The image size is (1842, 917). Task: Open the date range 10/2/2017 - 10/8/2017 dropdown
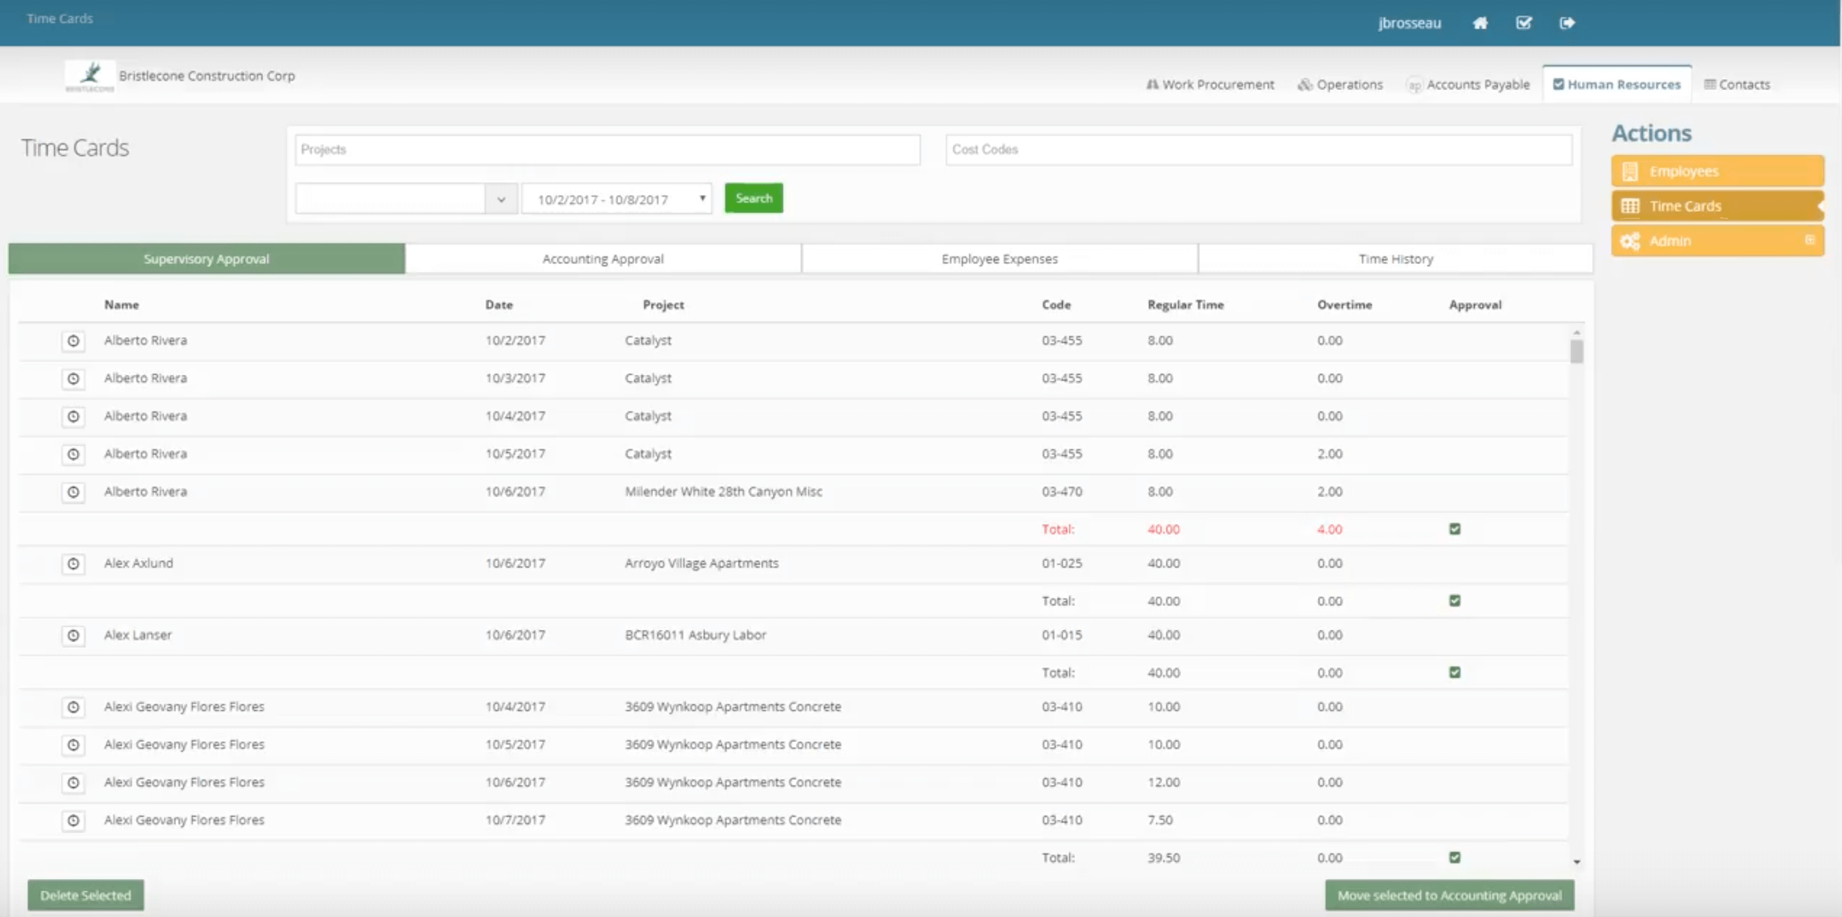tap(616, 199)
